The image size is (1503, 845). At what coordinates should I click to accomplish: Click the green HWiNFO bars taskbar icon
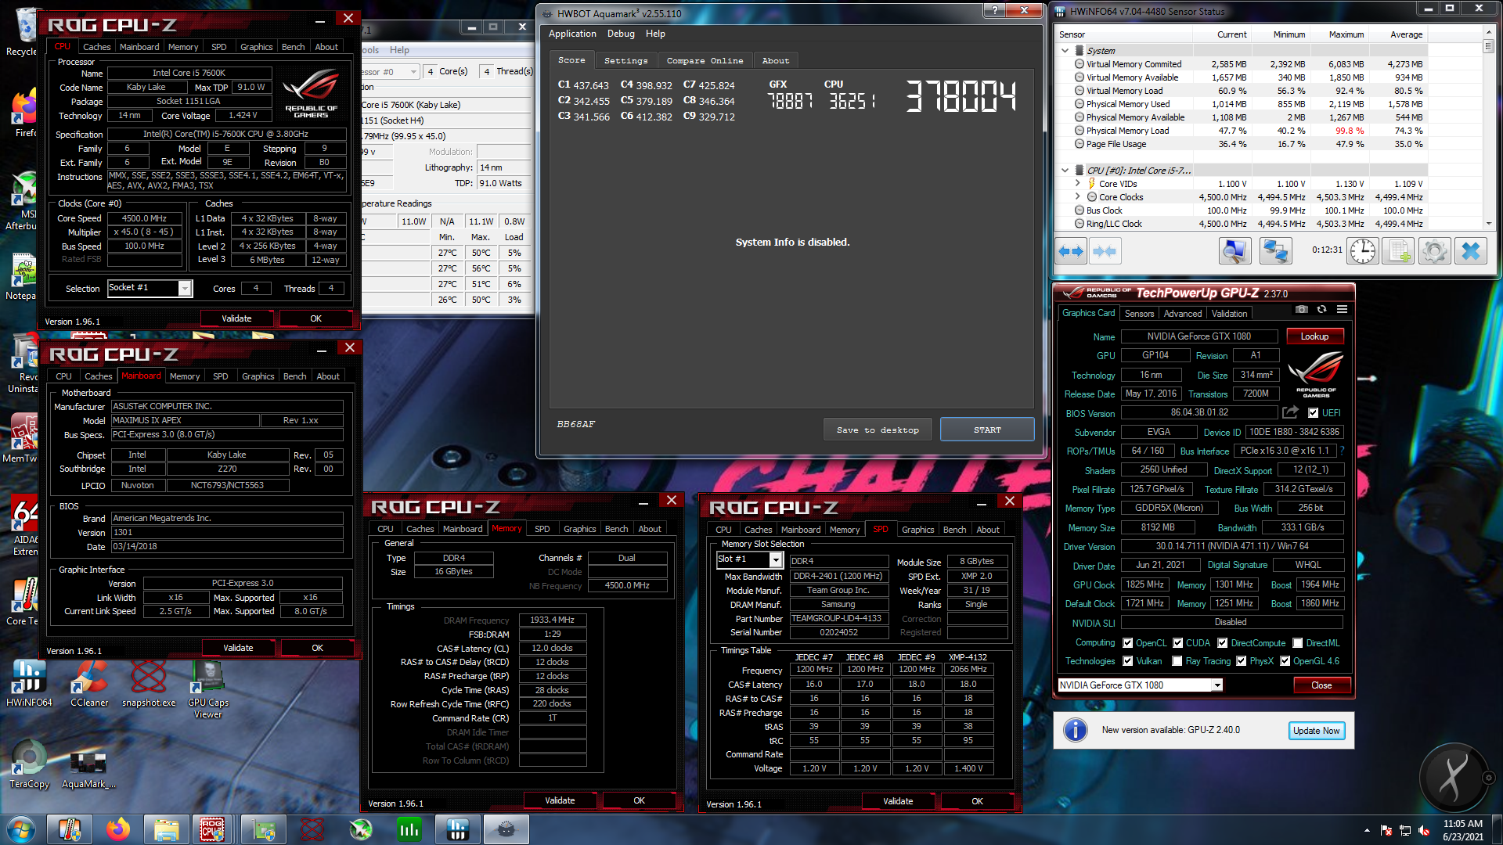[409, 829]
